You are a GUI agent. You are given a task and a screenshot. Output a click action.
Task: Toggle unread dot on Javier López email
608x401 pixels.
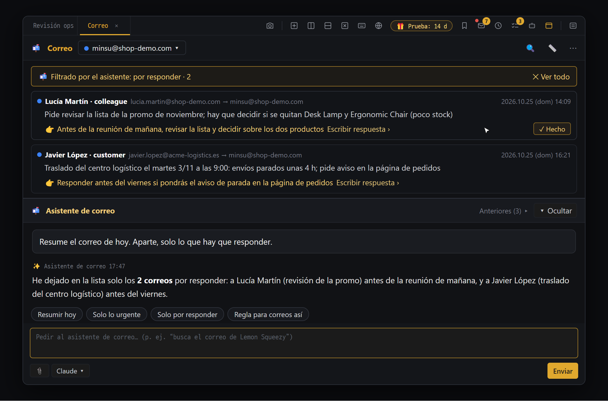pyautogui.click(x=39, y=155)
